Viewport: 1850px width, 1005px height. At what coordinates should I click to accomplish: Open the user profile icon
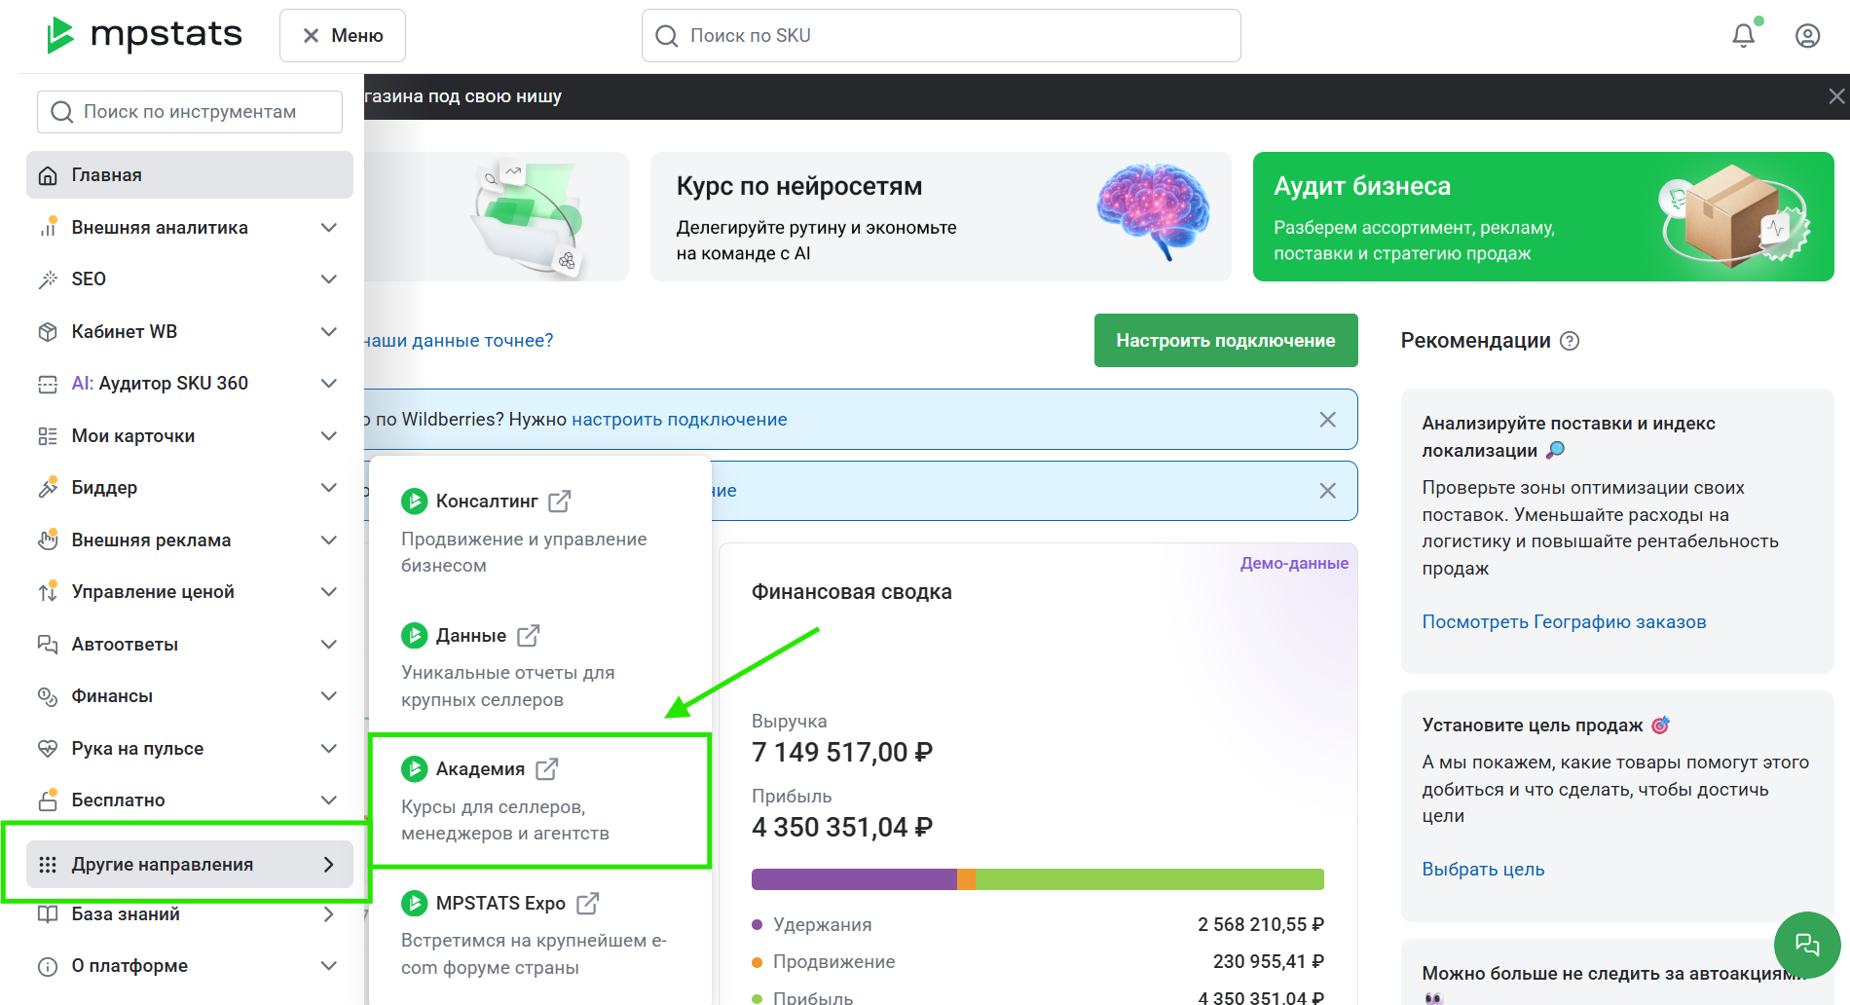1807,36
